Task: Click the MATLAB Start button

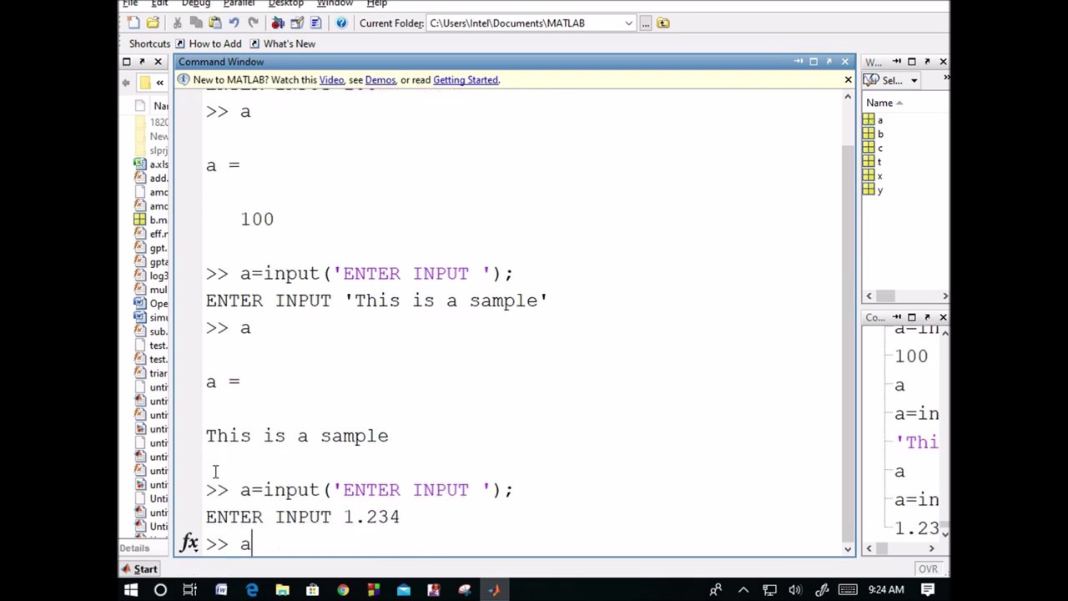Action: pos(139,569)
